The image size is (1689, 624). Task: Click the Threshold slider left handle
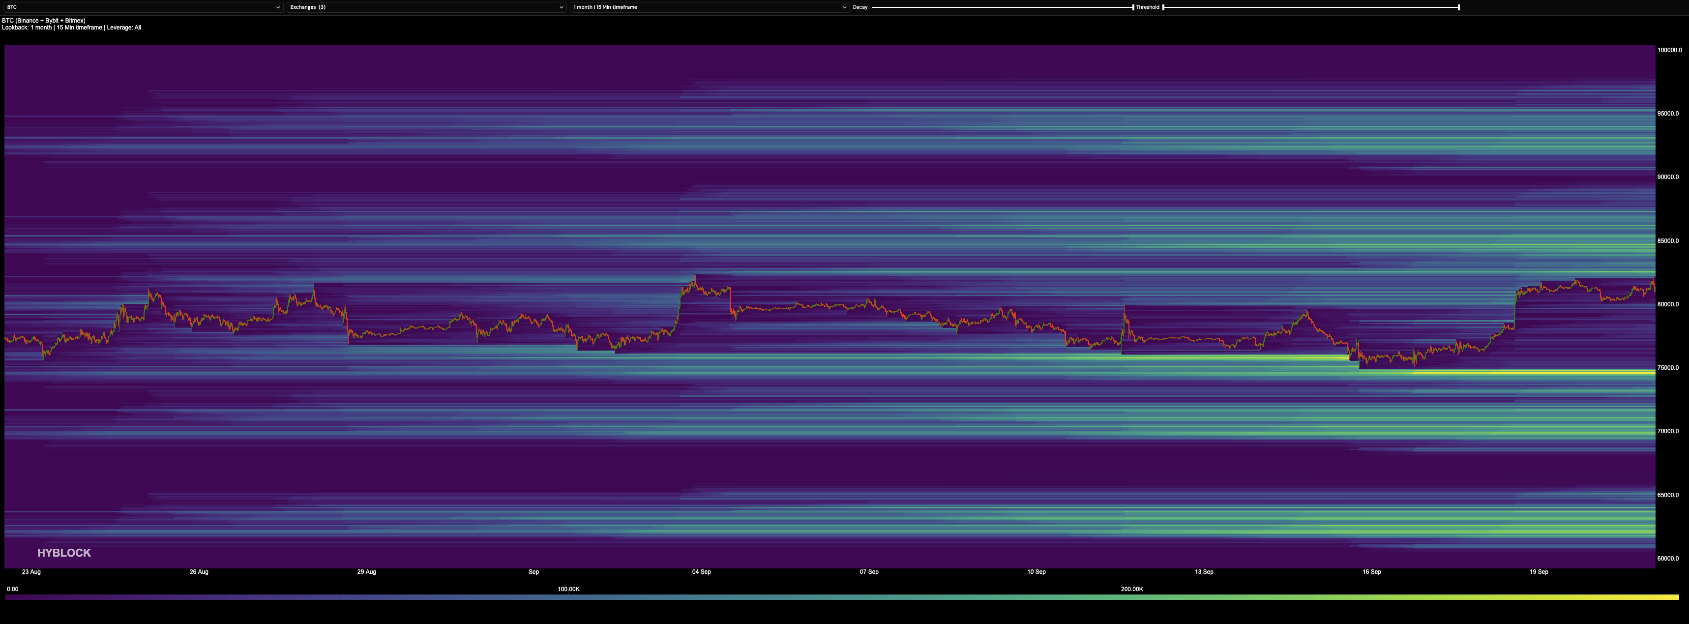coord(1163,7)
